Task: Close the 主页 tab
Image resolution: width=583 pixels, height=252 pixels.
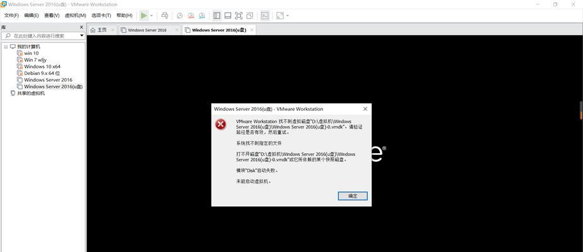Action: point(113,30)
